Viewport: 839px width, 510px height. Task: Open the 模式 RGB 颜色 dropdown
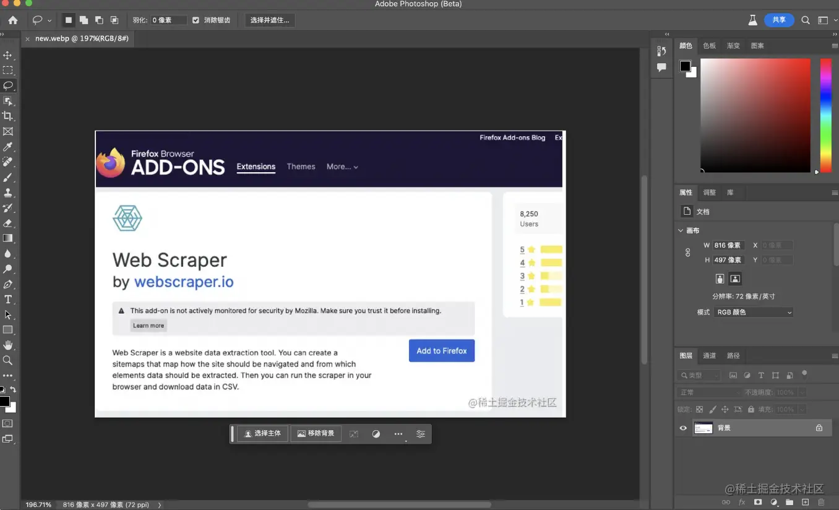(x=754, y=313)
